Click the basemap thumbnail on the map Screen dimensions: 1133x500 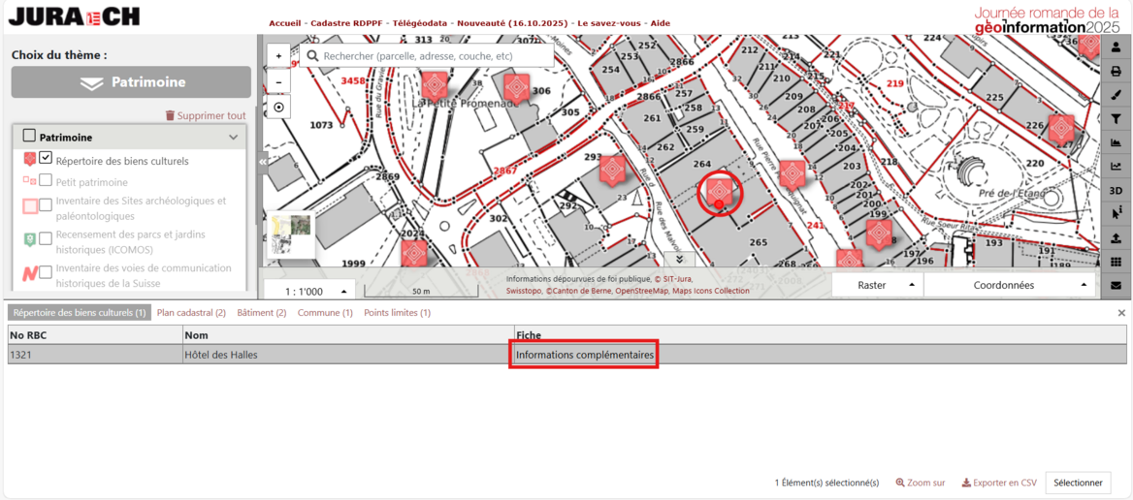290,234
